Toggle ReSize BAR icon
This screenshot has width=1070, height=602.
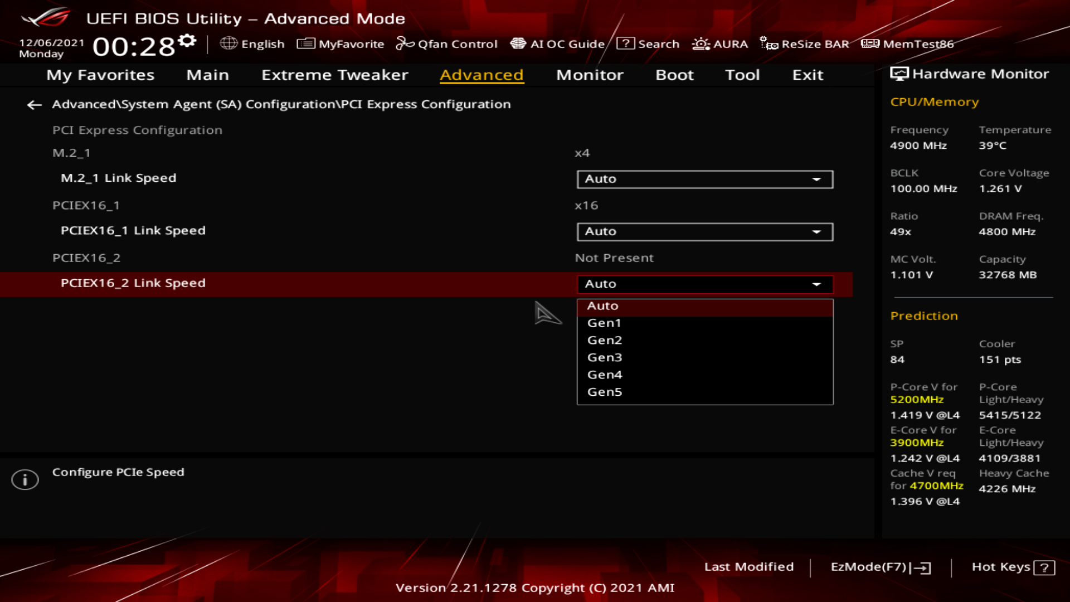(769, 43)
